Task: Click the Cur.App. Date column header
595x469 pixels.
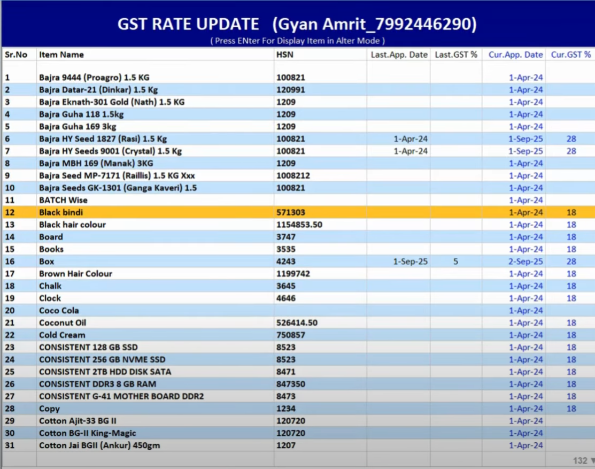Action: (x=515, y=55)
